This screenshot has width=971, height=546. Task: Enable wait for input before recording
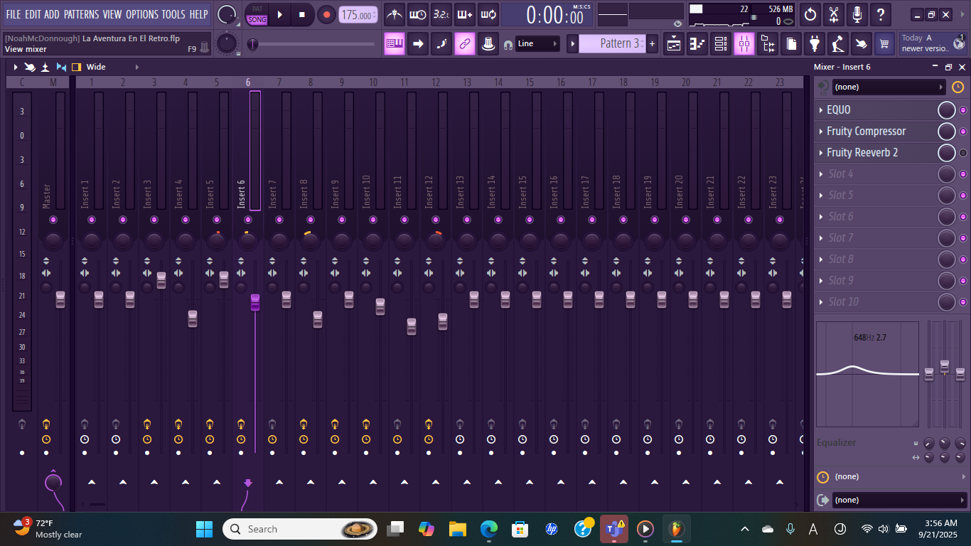point(418,14)
